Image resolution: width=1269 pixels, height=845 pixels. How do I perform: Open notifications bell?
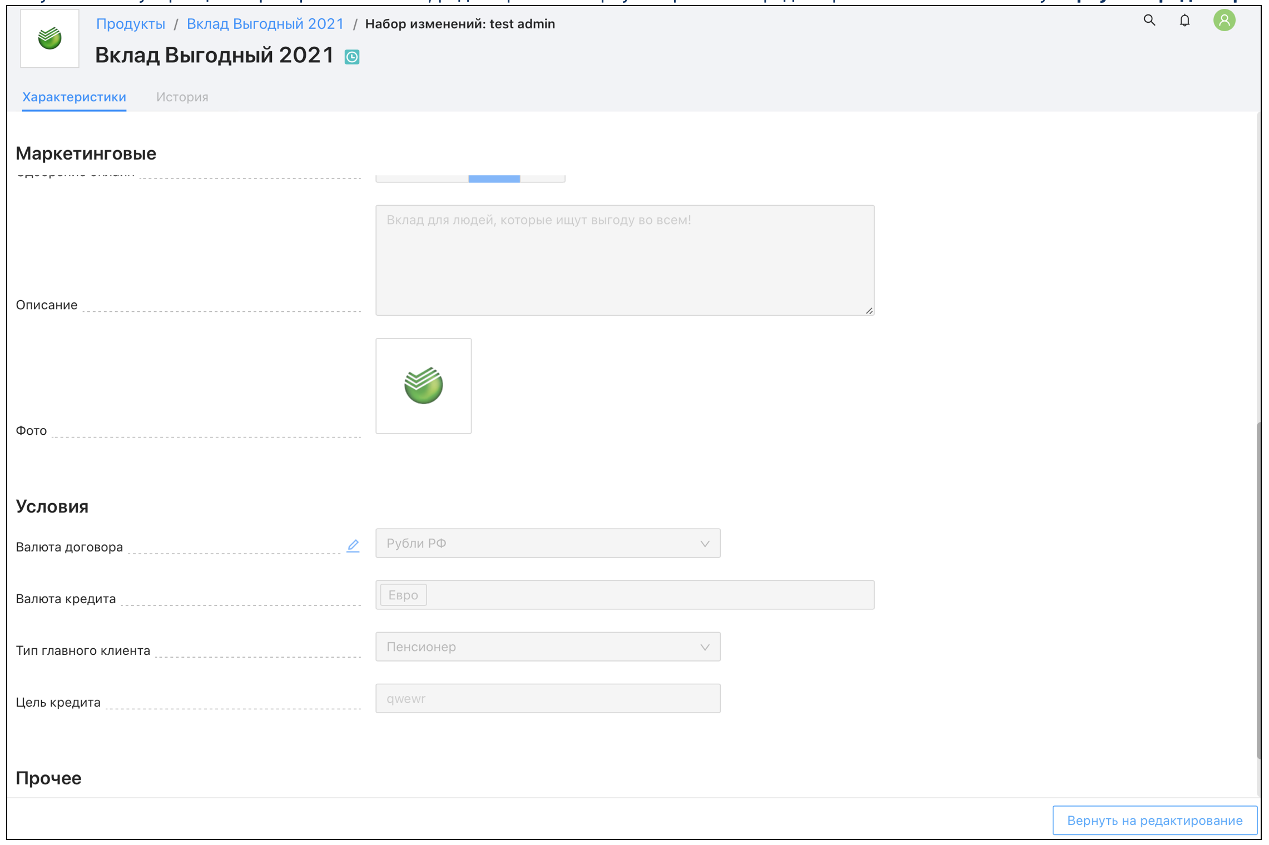click(1184, 21)
